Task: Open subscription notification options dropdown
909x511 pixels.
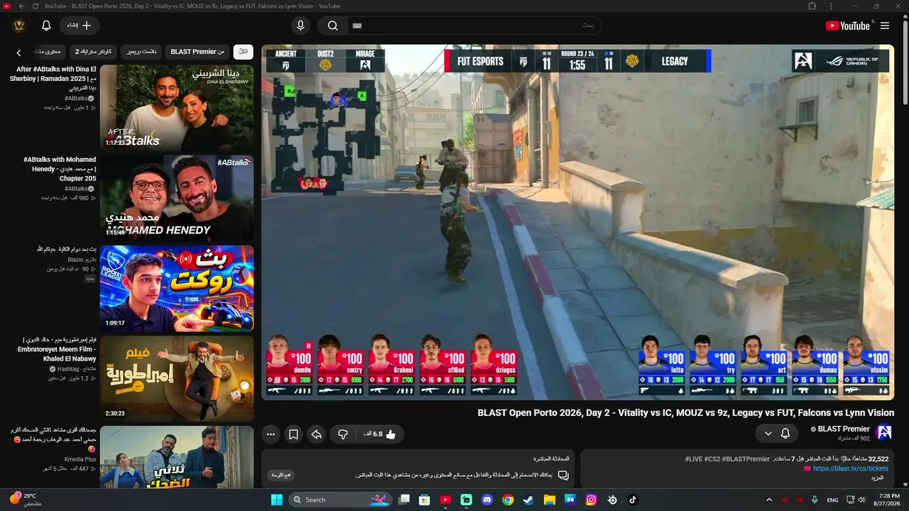Action: pyautogui.click(x=776, y=433)
